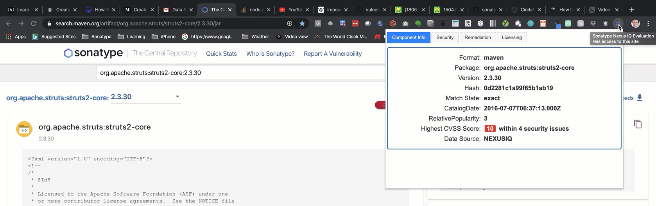656x206 pixels.
Task: Click the search field containing org.apache.struts:struts2-core:2.3.30
Action: coord(241,73)
